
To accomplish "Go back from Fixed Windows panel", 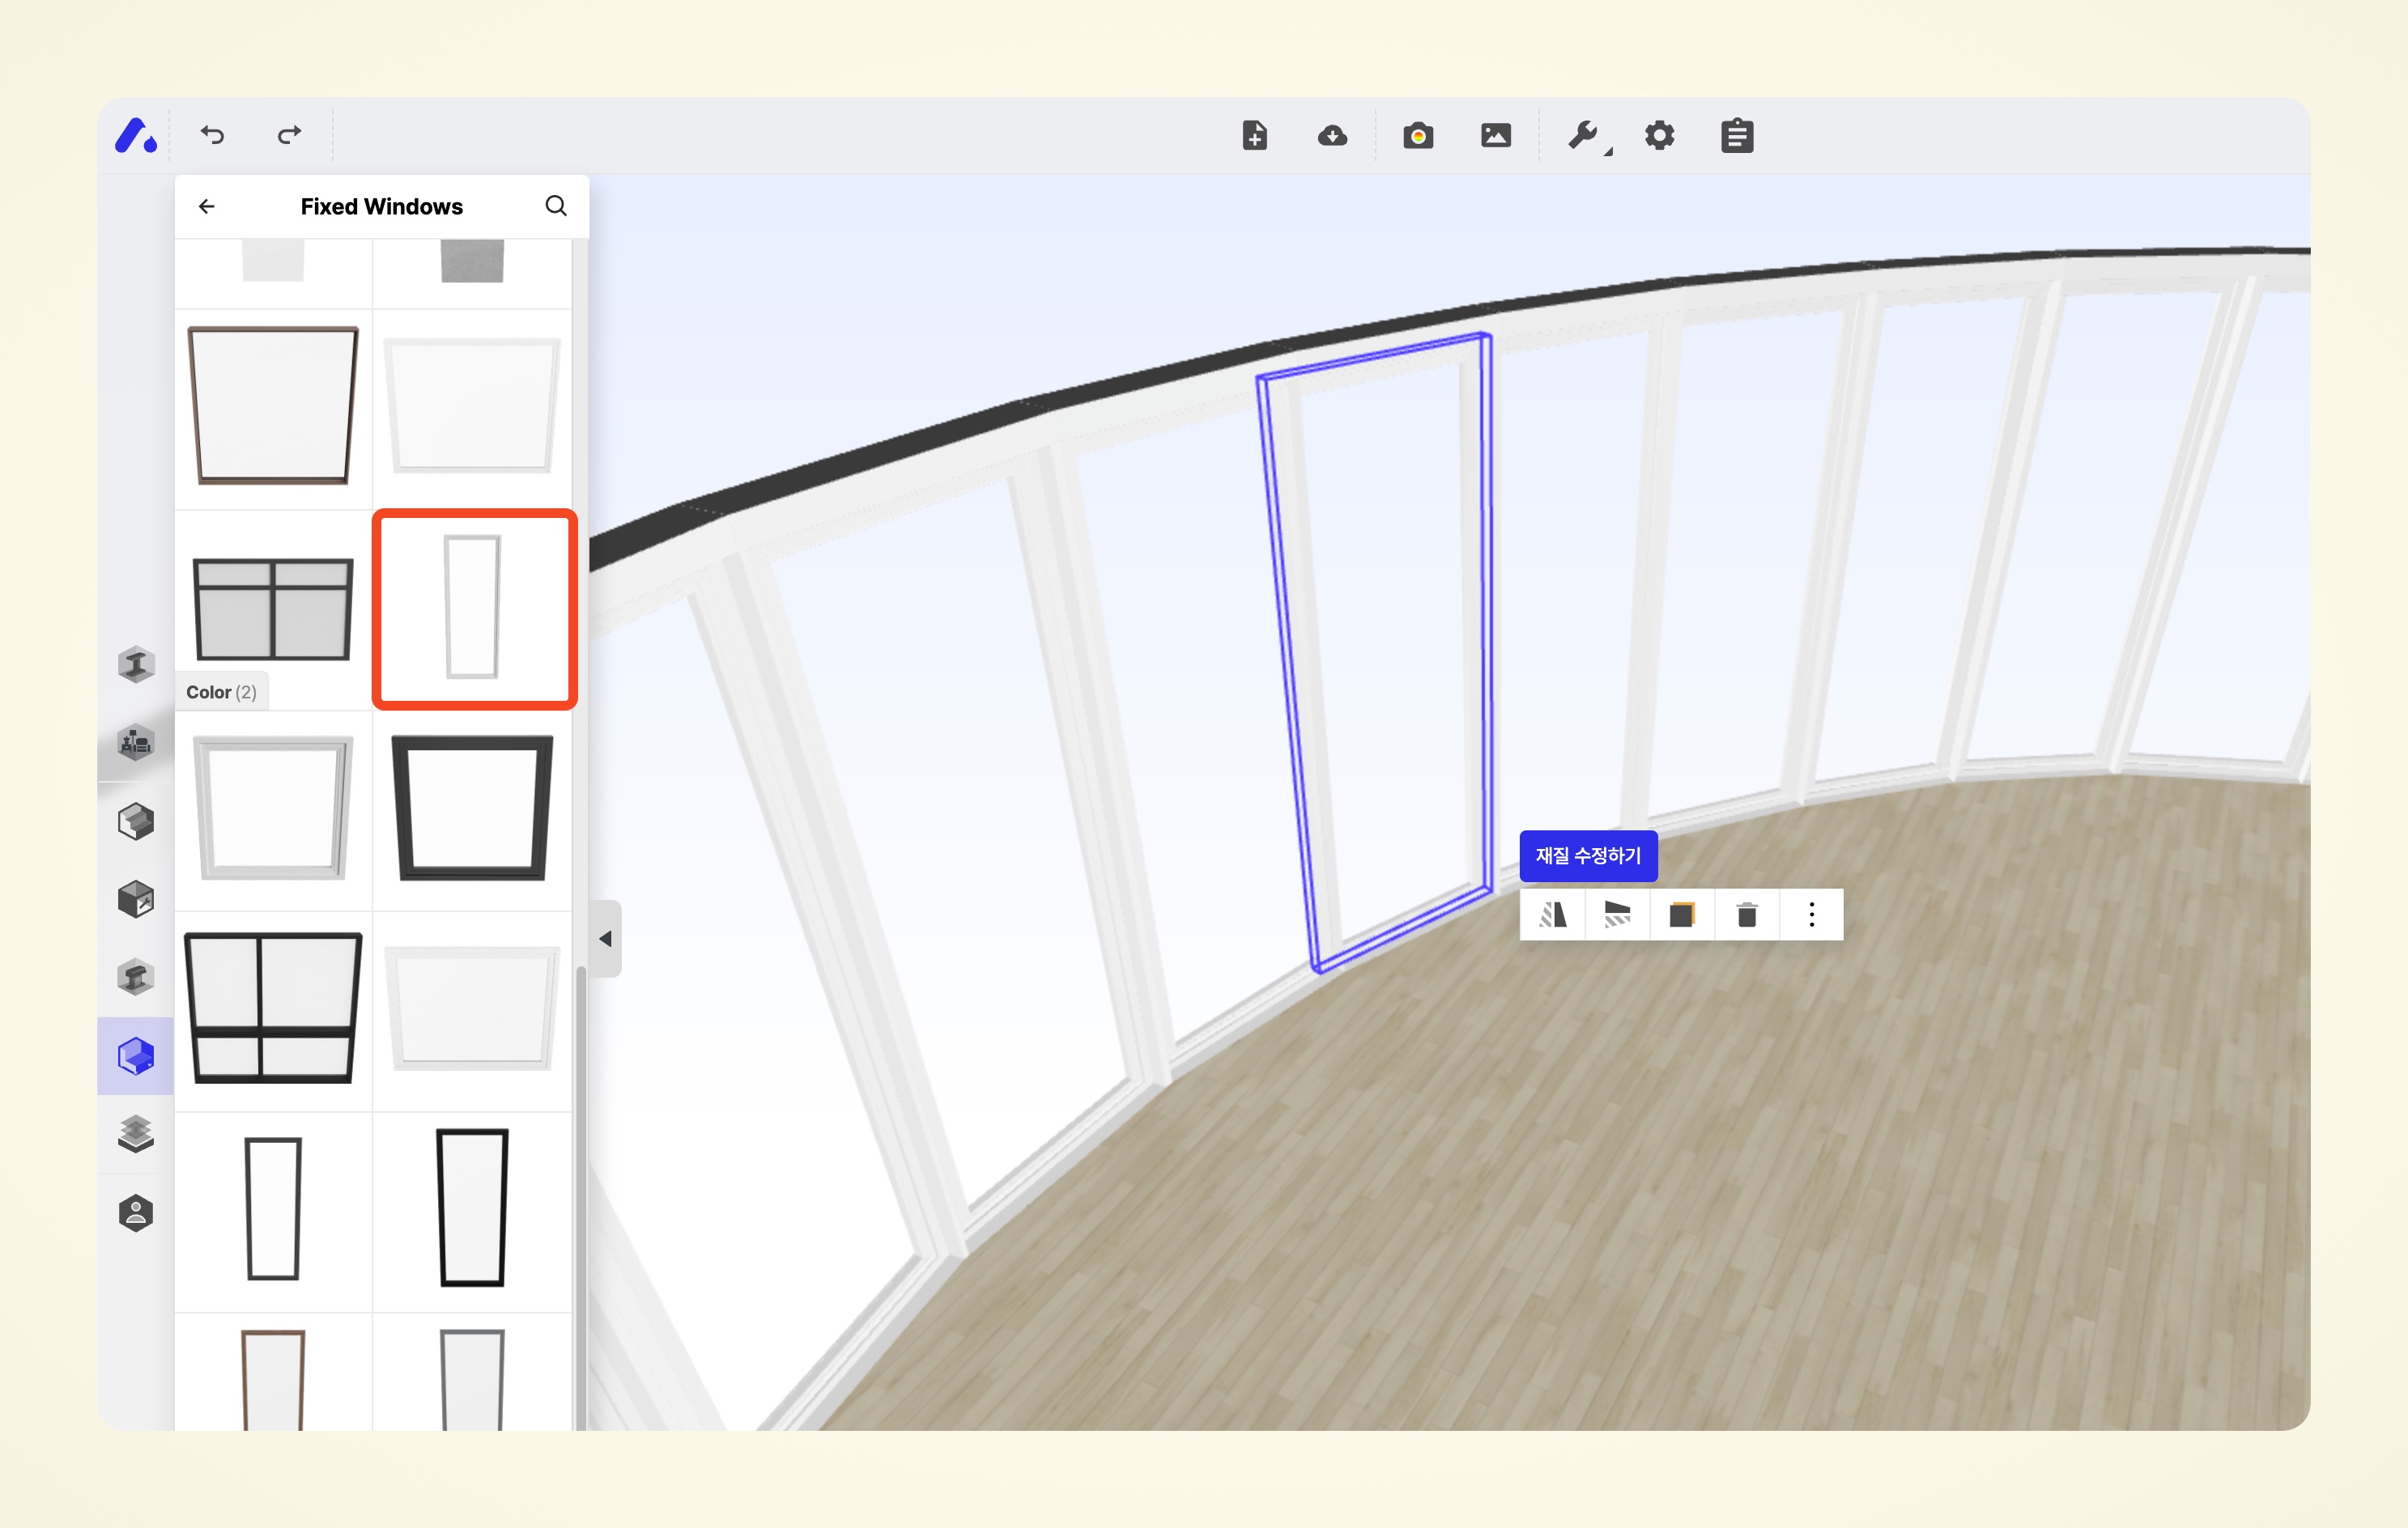I will pos(207,206).
